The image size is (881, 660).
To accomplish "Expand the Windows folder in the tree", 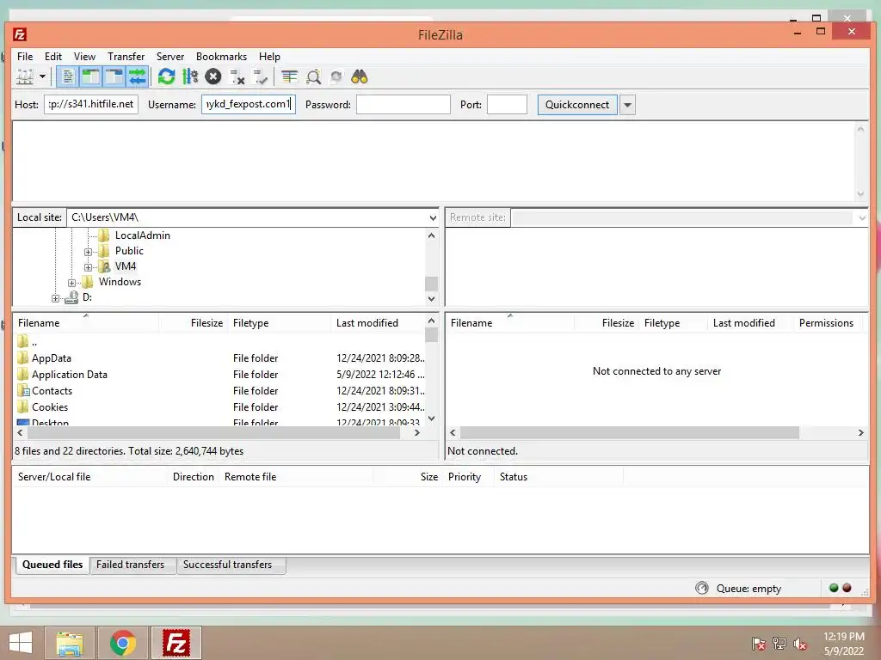I will (x=72, y=283).
